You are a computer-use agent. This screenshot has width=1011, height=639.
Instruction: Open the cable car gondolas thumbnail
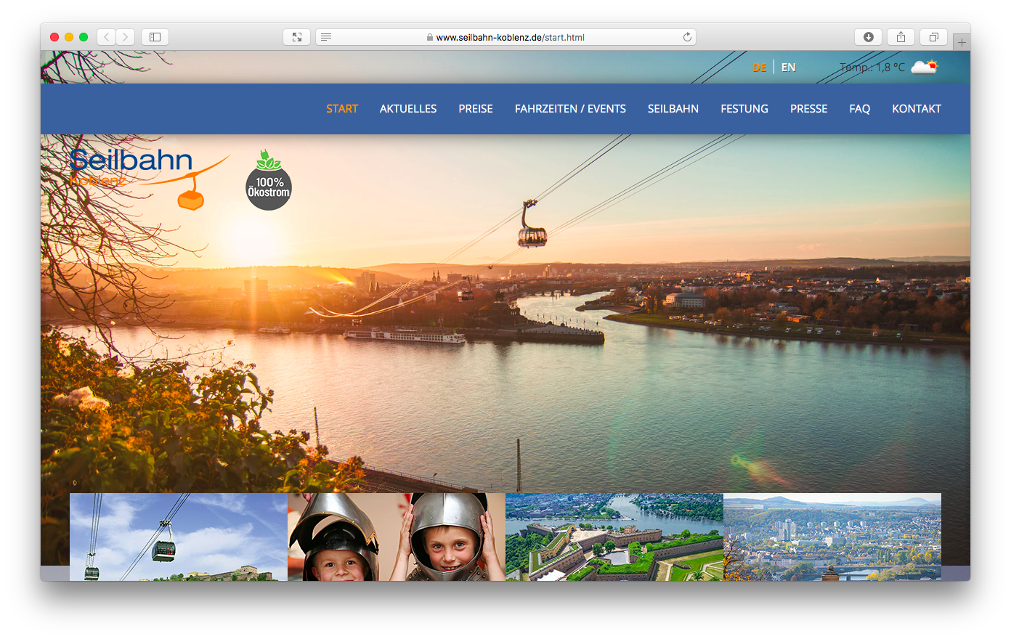pos(179,537)
